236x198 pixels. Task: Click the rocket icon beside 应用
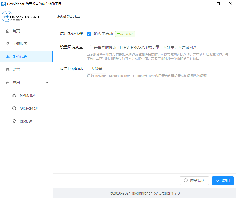[x=8, y=82]
